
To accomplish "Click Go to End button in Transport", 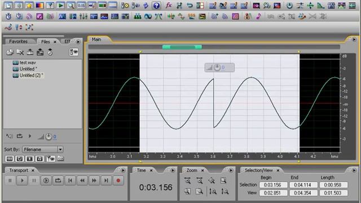I will (106, 180).
